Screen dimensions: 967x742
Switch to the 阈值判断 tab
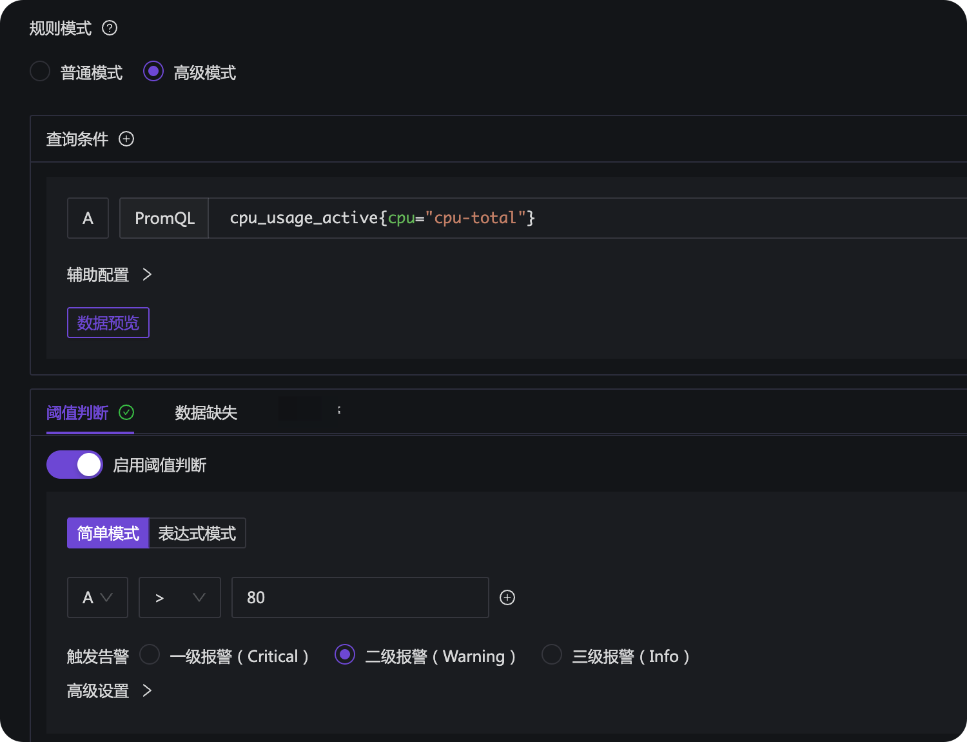click(x=77, y=413)
